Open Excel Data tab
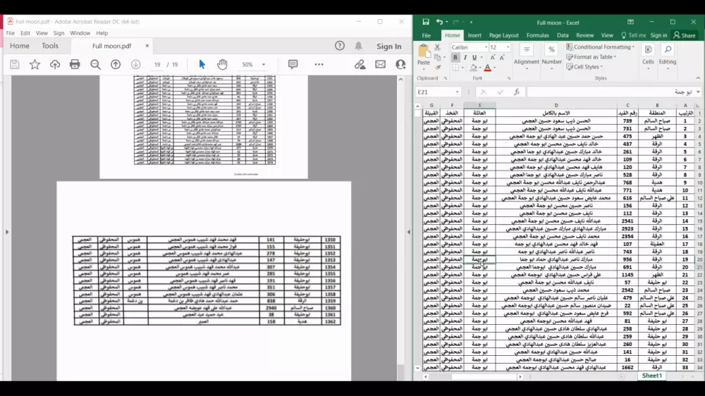This screenshot has width=705, height=396. click(563, 35)
